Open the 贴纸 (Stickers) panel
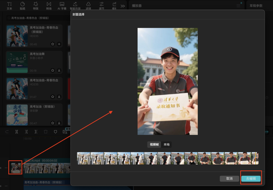The width and height of the screenshot is (273, 190). pos(22,6)
